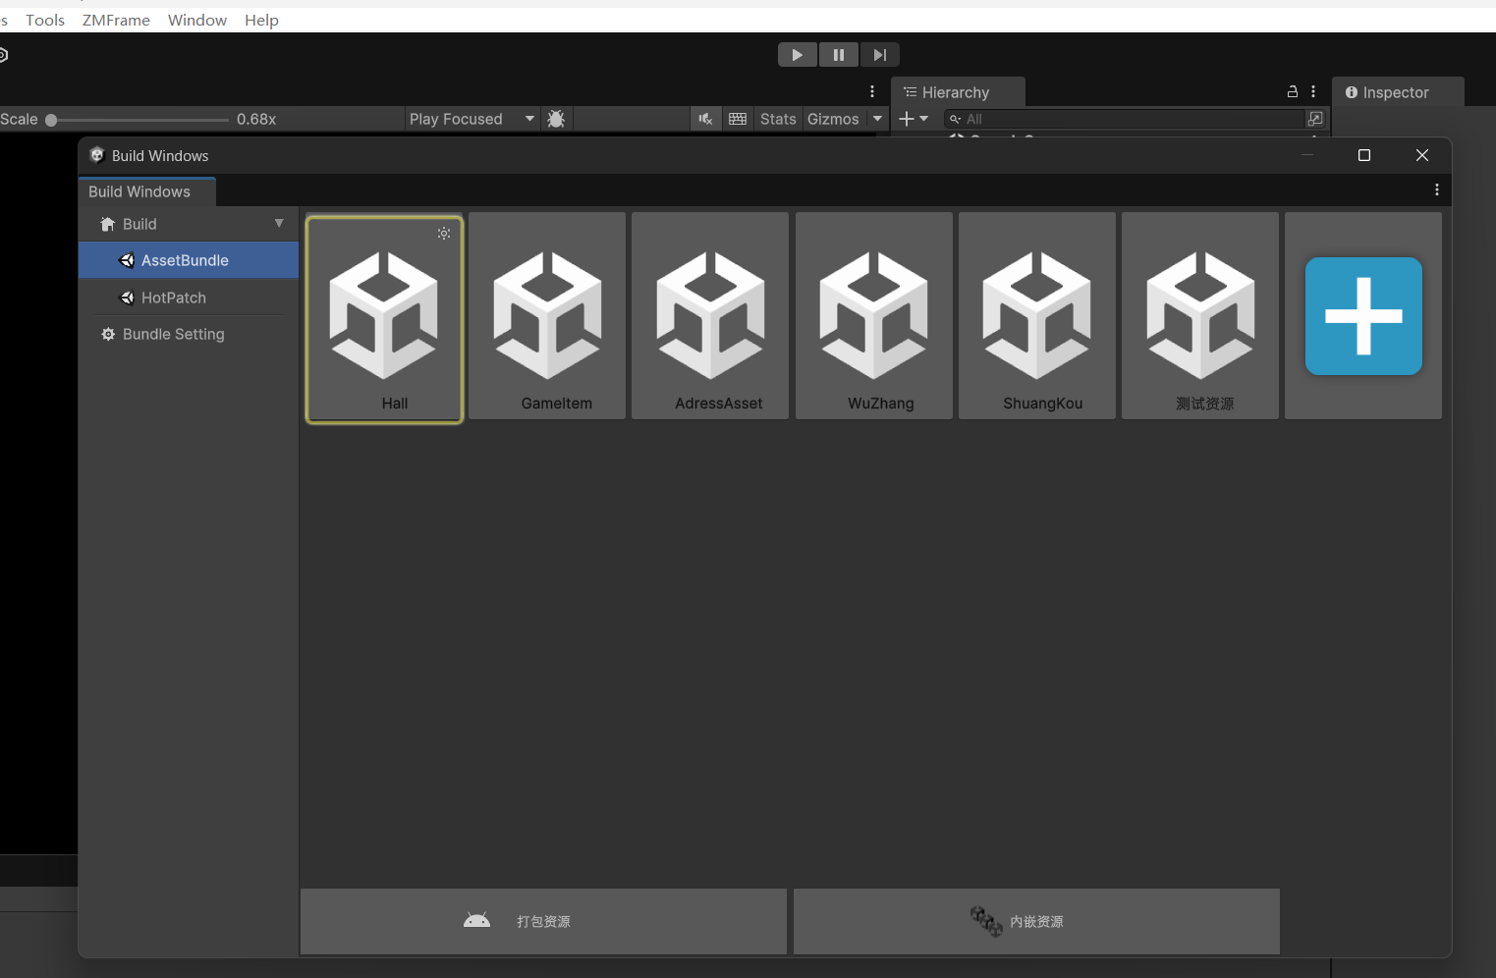This screenshot has width=1496, height=978.
Task: Select the GameItem bundle module
Action: coord(547,316)
